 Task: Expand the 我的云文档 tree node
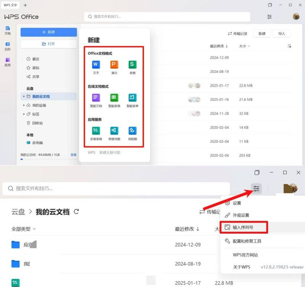(24, 97)
